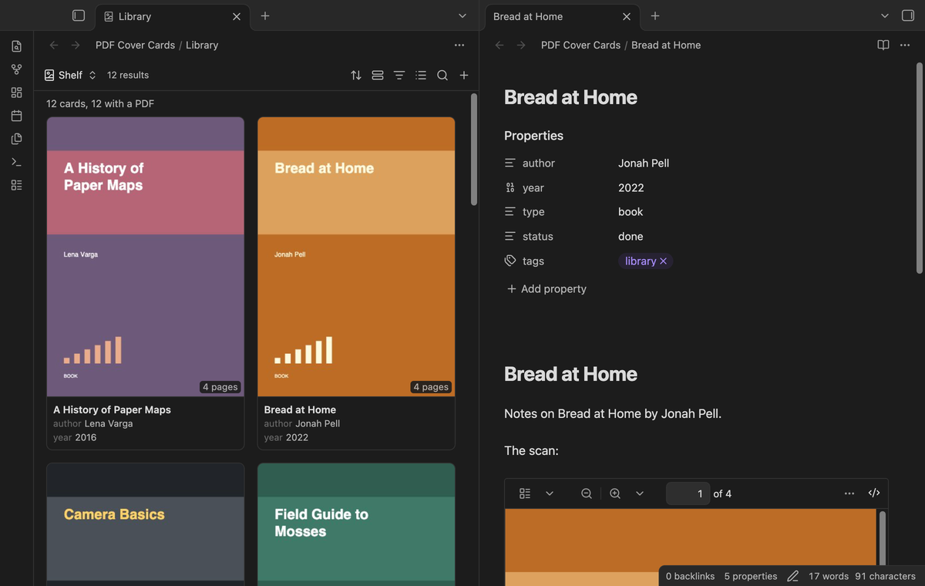This screenshot has width=925, height=586.
Task: Toggle the left sidebar icon
Action: pos(78,15)
